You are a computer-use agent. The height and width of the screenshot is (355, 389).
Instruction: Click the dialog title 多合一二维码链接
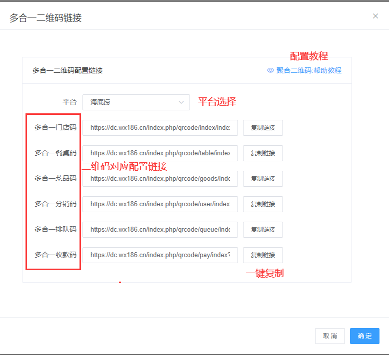tap(45, 18)
